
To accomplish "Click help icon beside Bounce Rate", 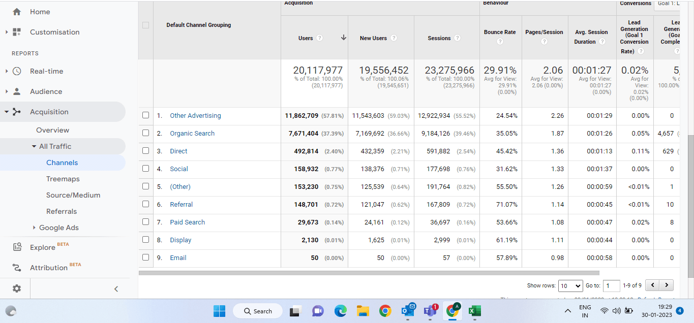I will [x=500, y=42].
